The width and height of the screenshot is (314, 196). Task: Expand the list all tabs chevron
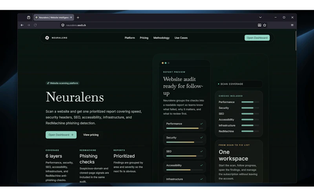260,17
